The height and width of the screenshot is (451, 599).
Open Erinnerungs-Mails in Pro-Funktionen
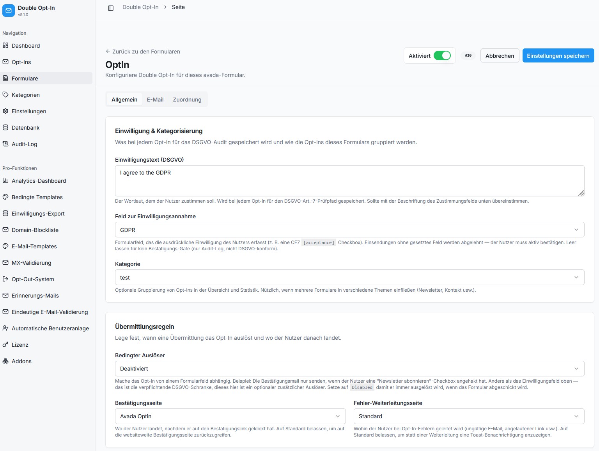47,295
